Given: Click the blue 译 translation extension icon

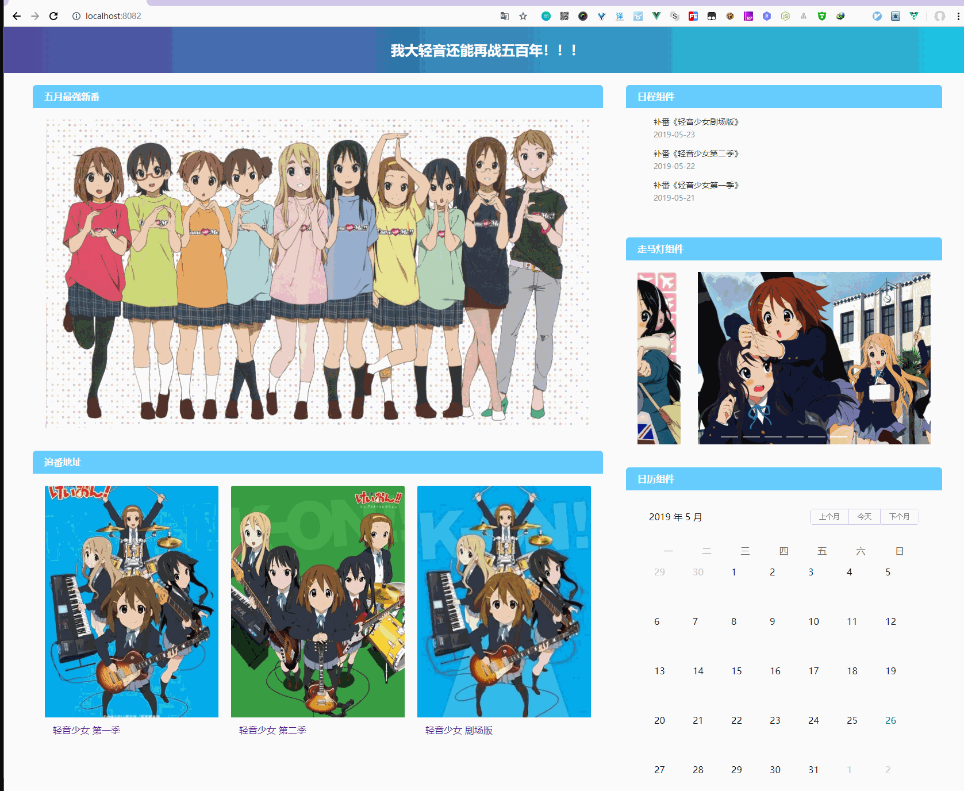Looking at the screenshot, I should click(620, 16).
